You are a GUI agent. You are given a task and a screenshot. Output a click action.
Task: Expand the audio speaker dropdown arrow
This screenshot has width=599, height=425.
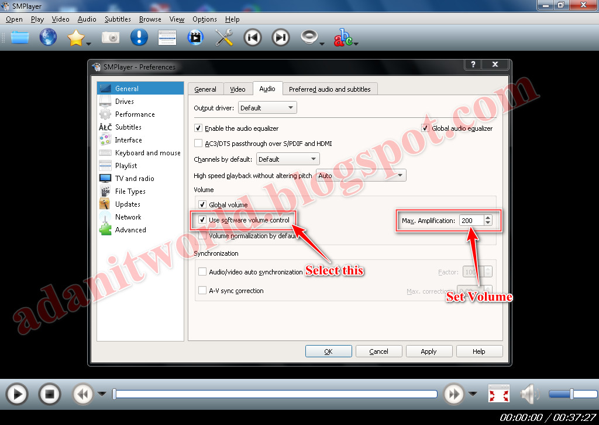point(322,44)
